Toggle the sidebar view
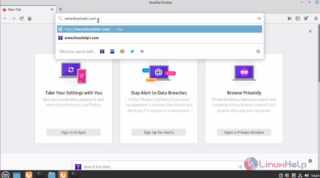Screen dimensions: 320x178 coord(298,18)
